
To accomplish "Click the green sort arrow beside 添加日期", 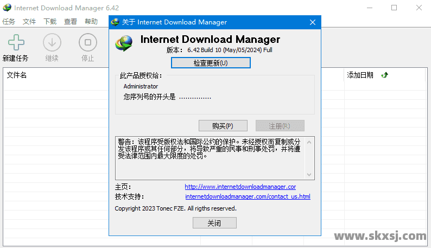I will 385,75.
